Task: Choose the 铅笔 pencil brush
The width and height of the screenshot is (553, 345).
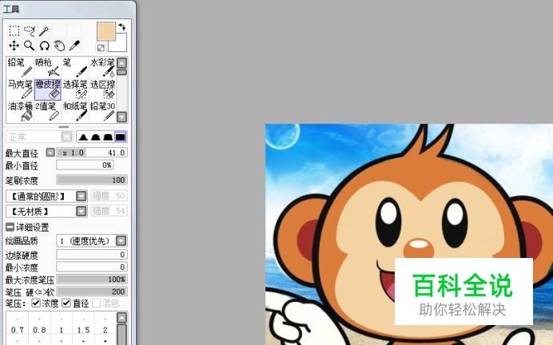Action: pos(20,67)
